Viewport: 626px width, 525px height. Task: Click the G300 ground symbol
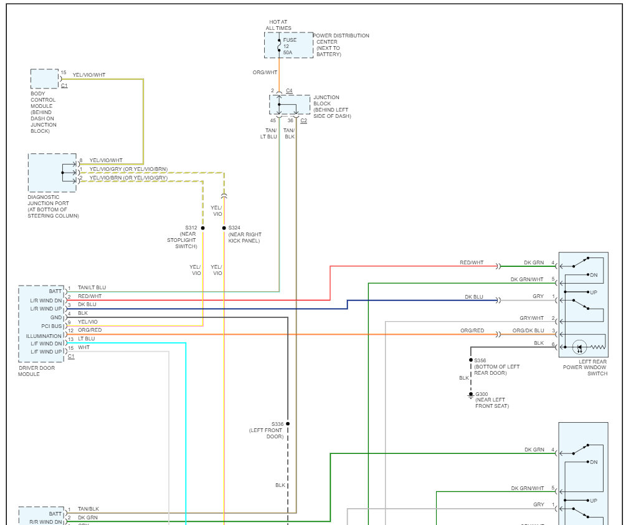coord(471,395)
